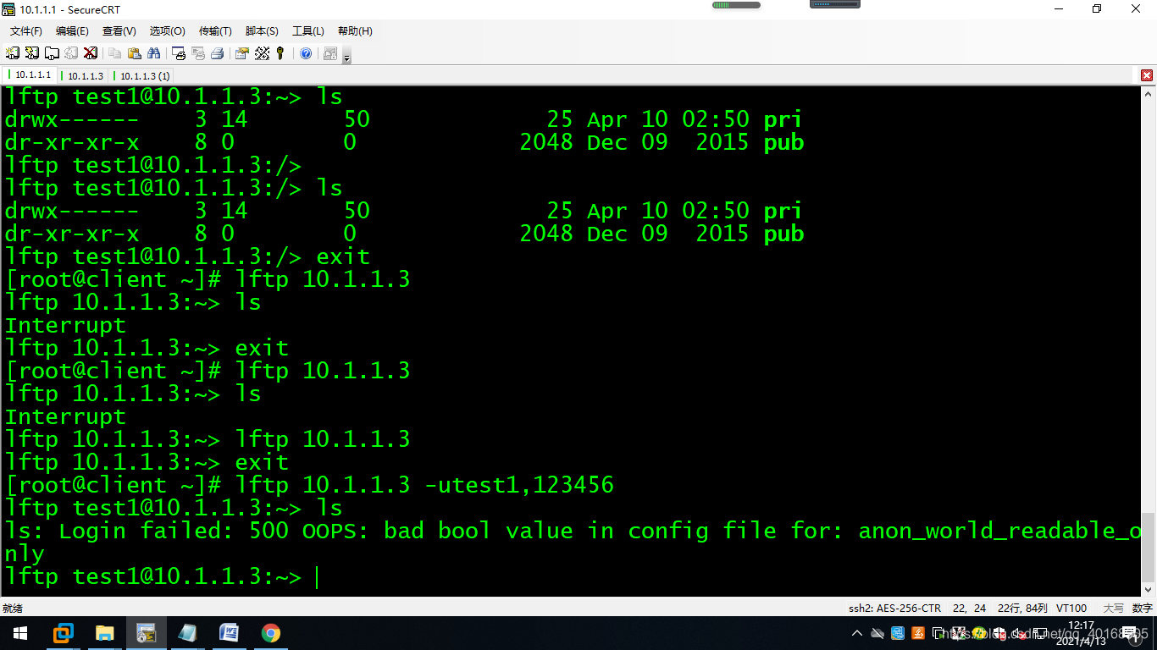
Task: Expand the system tray hidden icons chevron
Action: click(857, 633)
